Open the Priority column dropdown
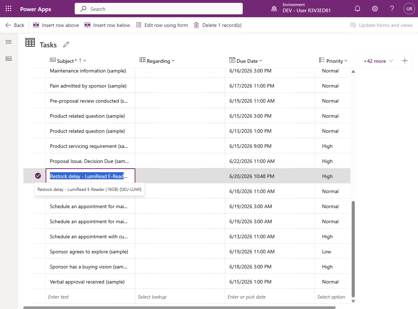Image resolution: width=418 pixels, height=309 pixels. click(x=346, y=61)
